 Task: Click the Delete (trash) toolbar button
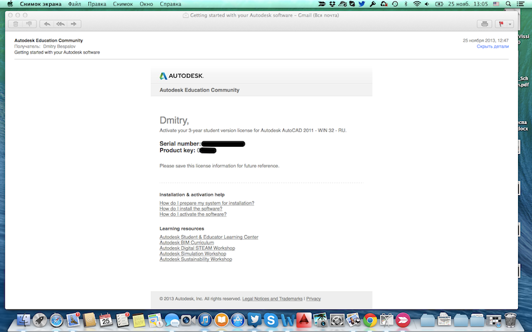(16, 24)
